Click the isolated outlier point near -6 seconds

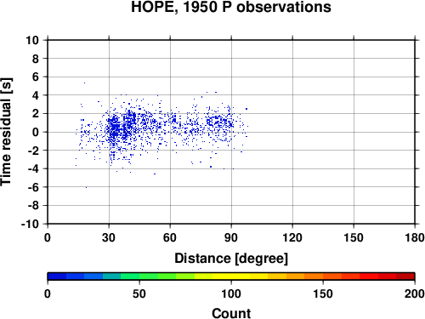coord(86,187)
